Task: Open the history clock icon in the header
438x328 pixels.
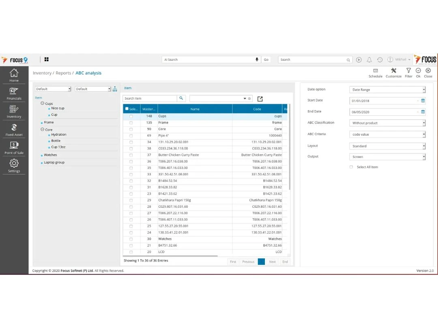Action: (x=380, y=60)
